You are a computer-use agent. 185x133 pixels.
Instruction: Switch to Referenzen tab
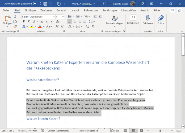91,10
